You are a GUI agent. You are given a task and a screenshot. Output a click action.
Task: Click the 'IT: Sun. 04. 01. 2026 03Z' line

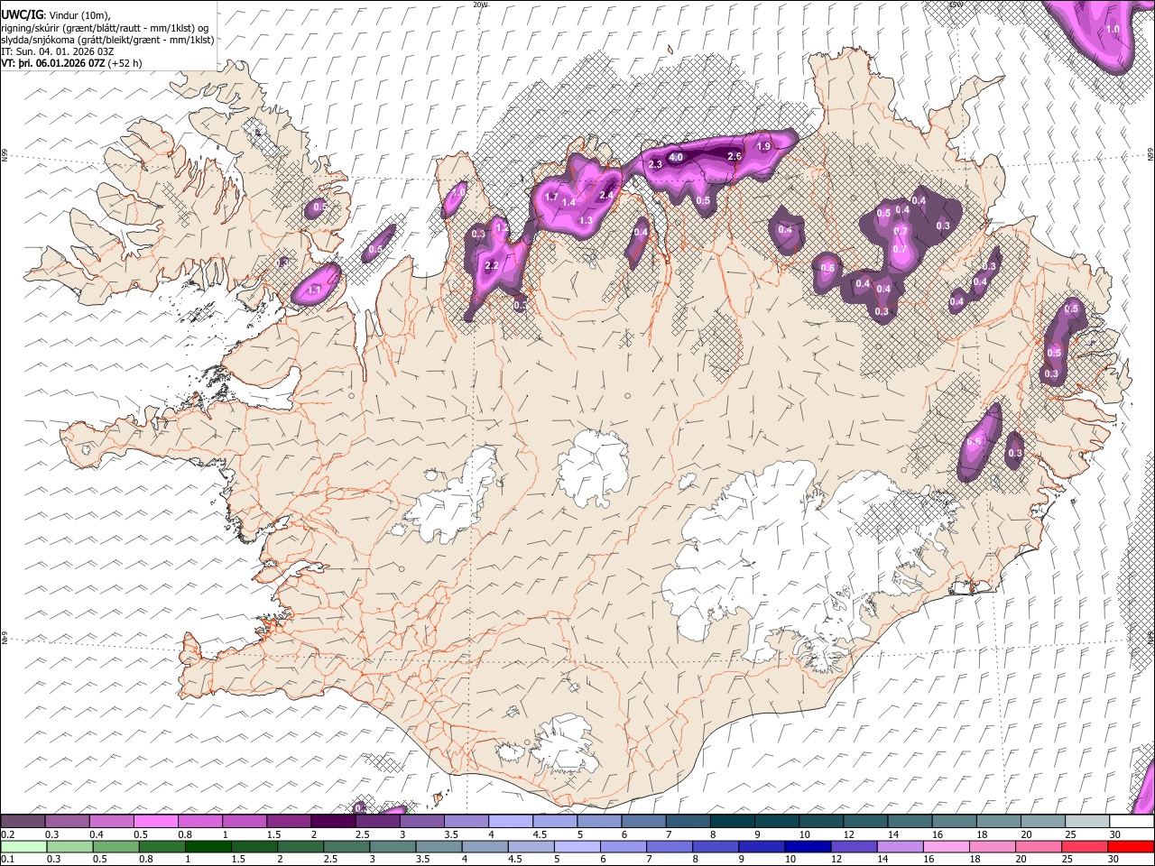point(57,51)
